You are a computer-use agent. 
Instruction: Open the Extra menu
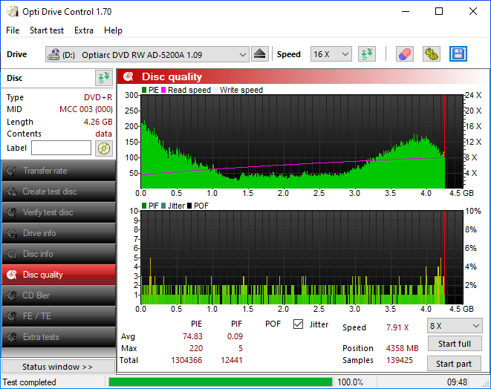point(84,30)
